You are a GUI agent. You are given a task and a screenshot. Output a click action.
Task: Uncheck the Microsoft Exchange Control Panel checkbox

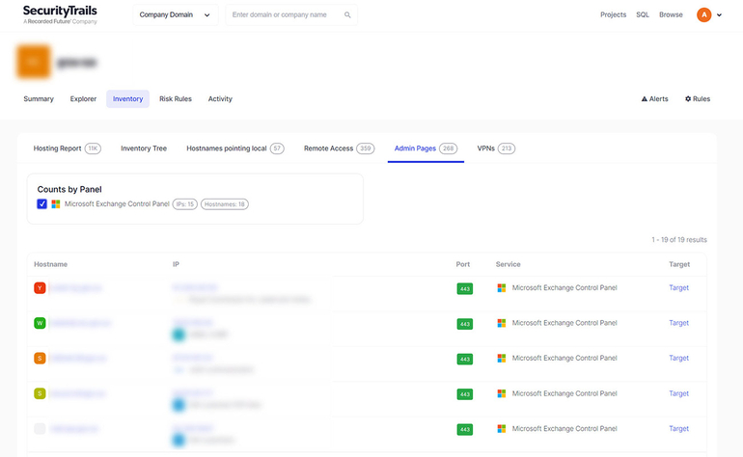41,204
